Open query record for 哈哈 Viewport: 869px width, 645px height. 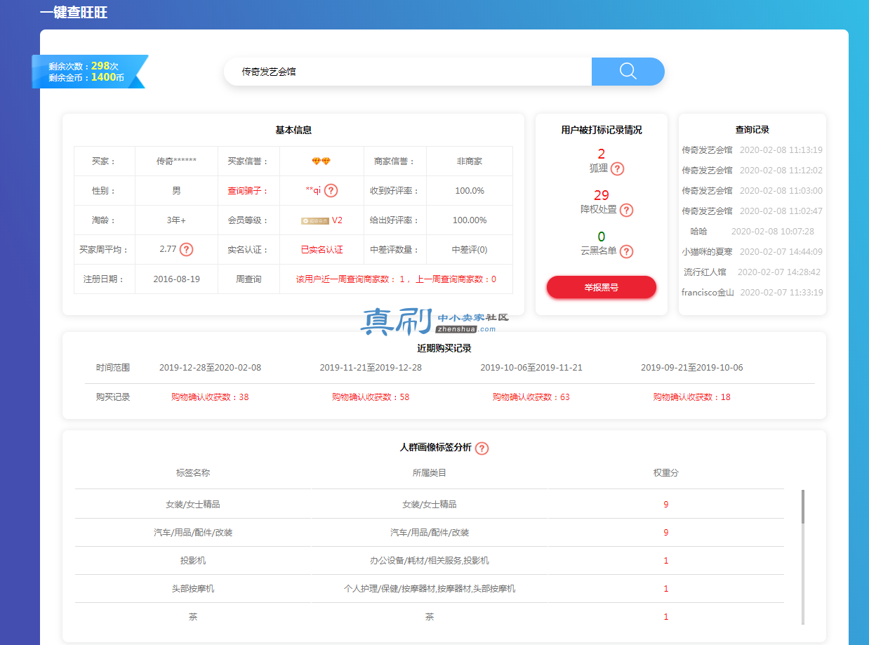point(752,232)
